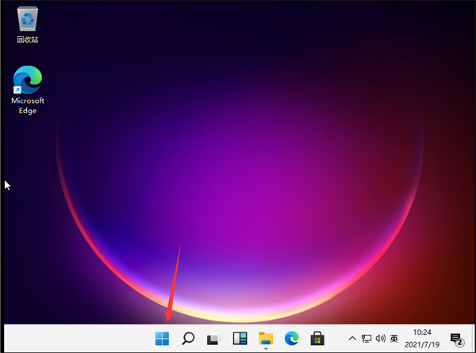The height and width of the screenshot is (353, 476).
Task: Toggle the 英 input method indicator
Action: coord(394,339)
